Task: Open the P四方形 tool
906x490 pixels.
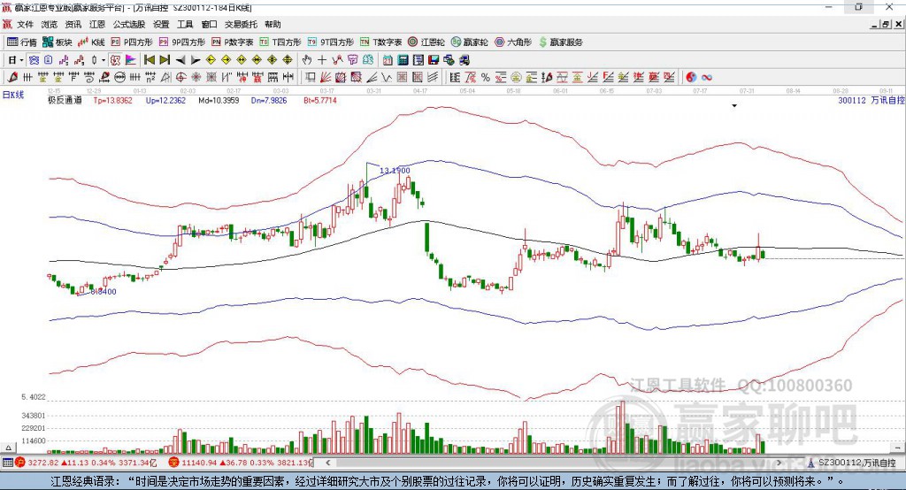Action: tap(132, 42)
